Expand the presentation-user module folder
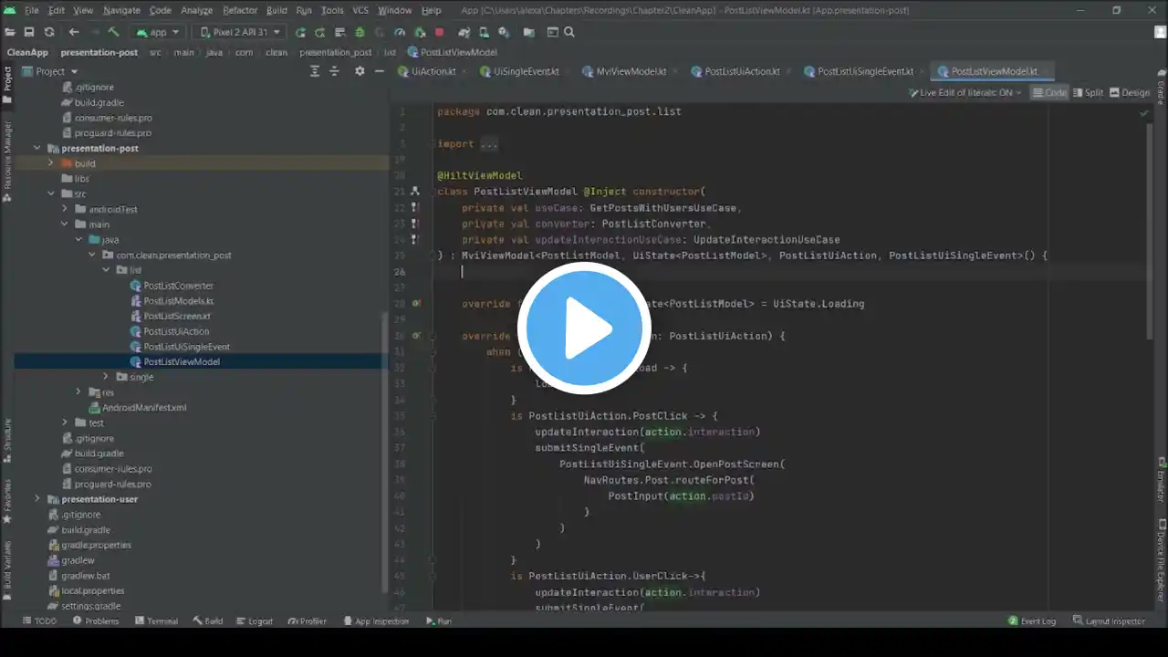The height and width of the screenshot is (657, 1168). click(x=37, y=499)
